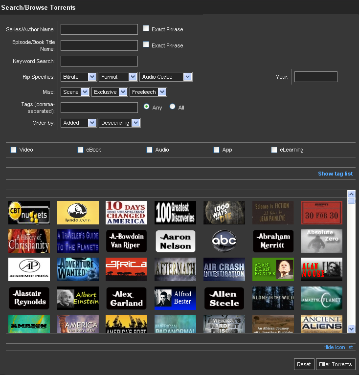This screenshot has width=359, height=375.
Task: Select A History of Christianity icon
Action: click(29, 241)
